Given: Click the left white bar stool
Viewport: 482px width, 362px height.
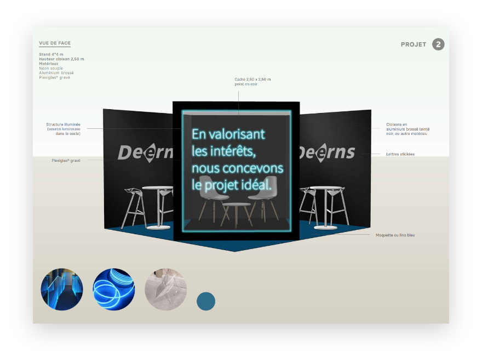Looking at the screenshot, I should click(x=133, y=206).
